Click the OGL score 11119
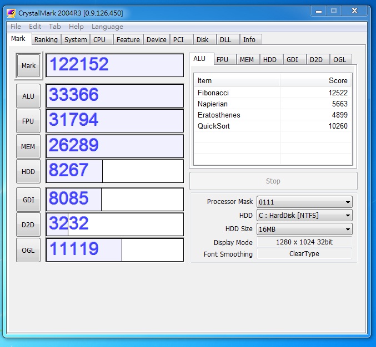The height and width of the screenshot is (347, 376). coord(115,250)
